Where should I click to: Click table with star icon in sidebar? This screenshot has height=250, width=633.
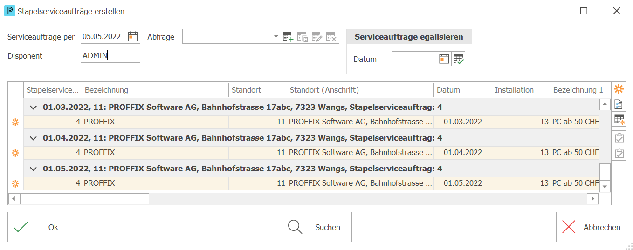pyautogui.click(x=619, y=120)
